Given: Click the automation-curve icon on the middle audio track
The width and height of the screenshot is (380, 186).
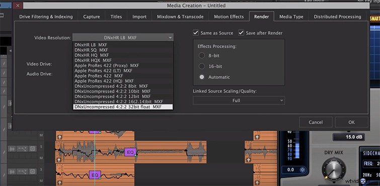Looking at the screenshot, I should pyautogui.click(x=22, y=148).
